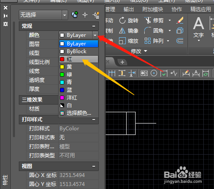Click the 材质 property row

click(42, 109)
